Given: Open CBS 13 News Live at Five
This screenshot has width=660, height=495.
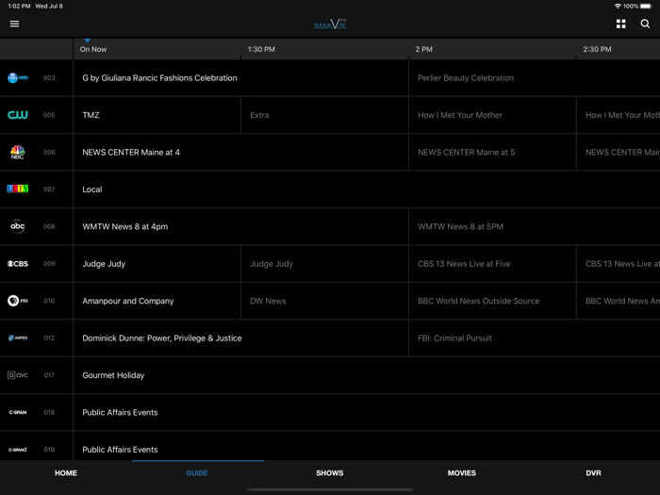Looking at the screenshot, I should (x=492, y=263).
